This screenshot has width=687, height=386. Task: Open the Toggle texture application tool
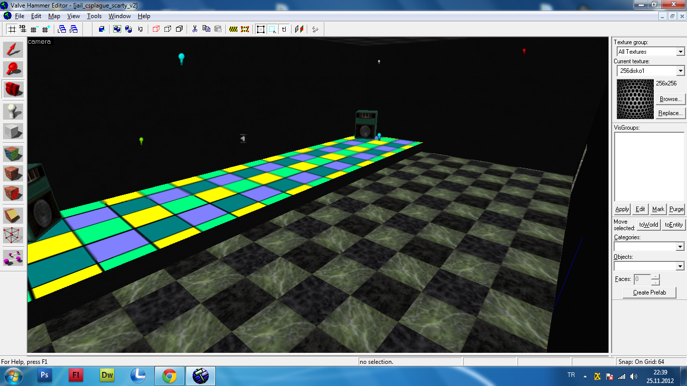pyautogui.click(x=13, y=153)
